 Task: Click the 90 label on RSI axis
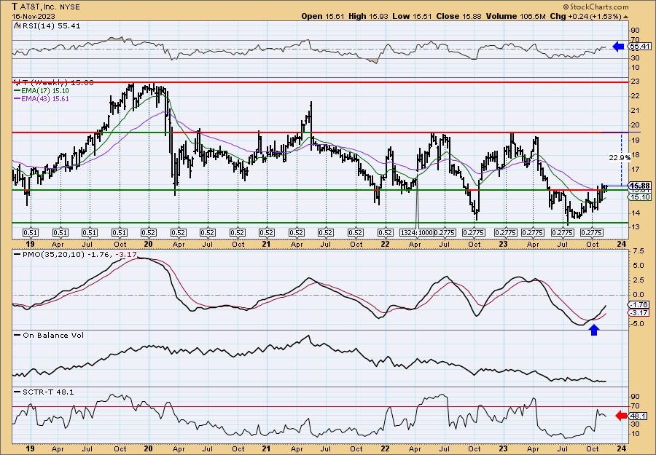pos(635,30)
